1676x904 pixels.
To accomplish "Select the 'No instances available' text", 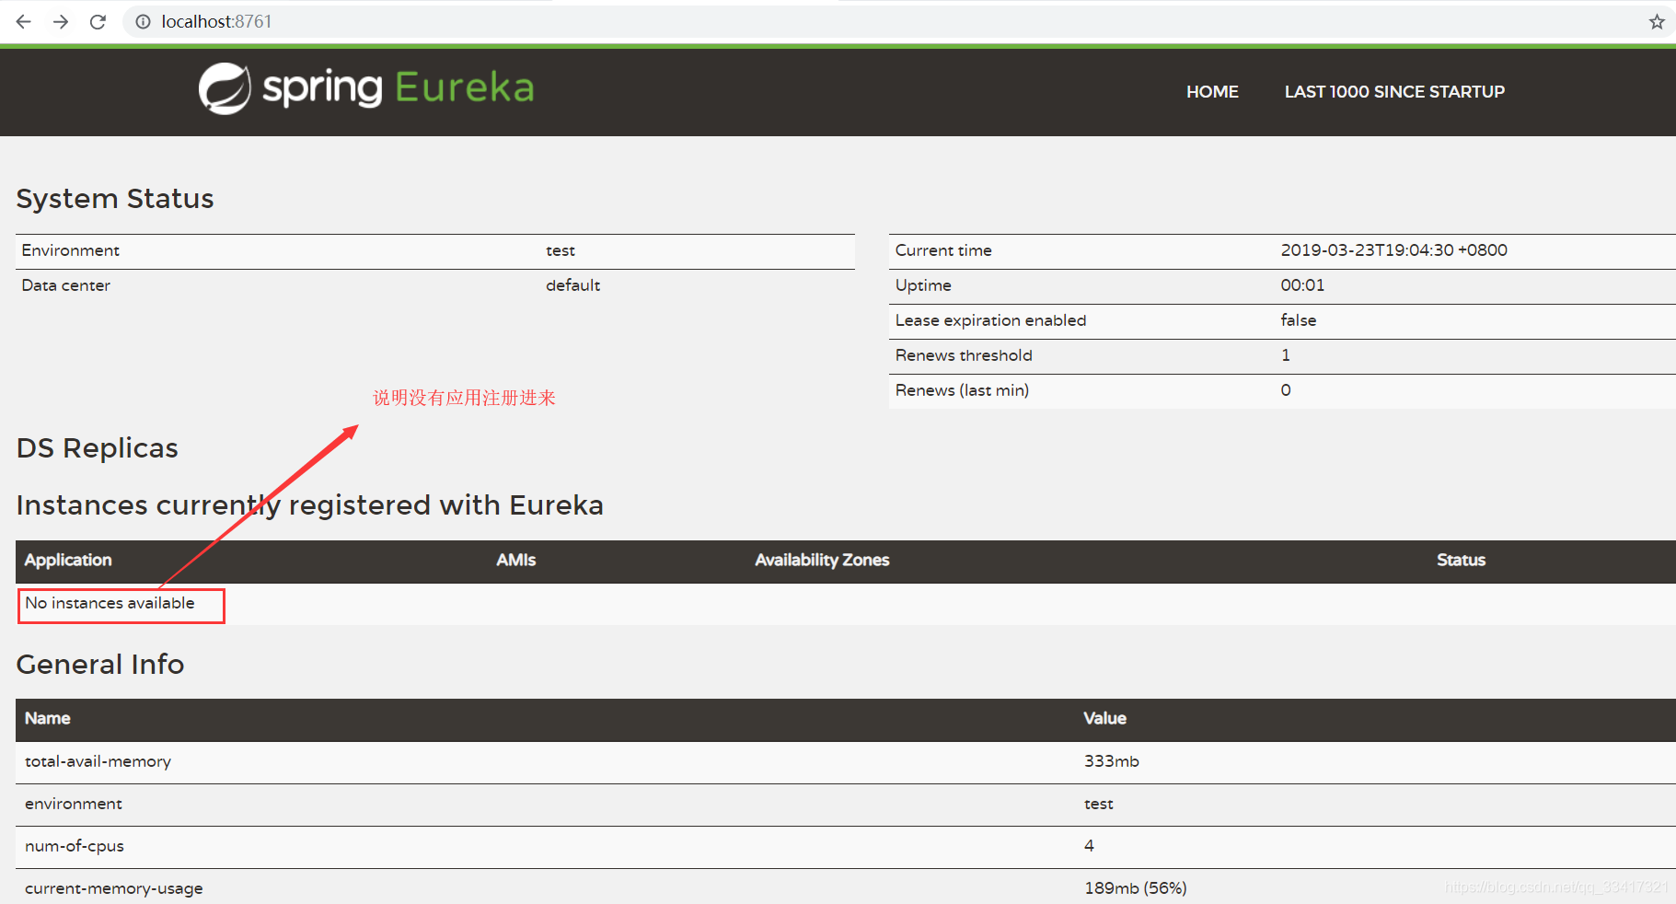I will pyautogui.click(x=110, y=603).
